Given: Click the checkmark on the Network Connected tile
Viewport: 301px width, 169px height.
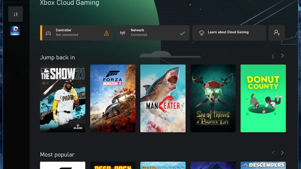Looking at the screenshot, I should pos(182,33).
